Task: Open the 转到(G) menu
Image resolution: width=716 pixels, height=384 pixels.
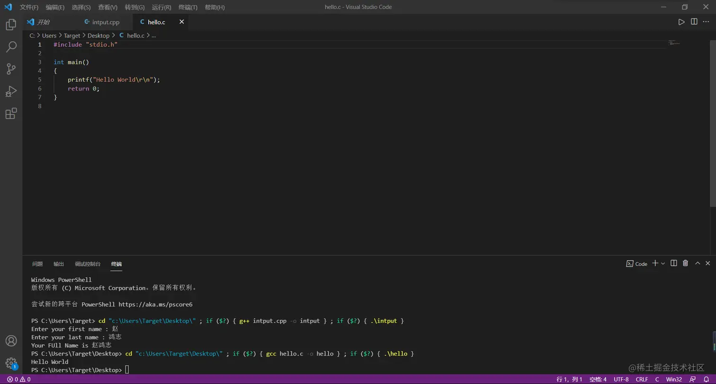Action: (134, 7)
